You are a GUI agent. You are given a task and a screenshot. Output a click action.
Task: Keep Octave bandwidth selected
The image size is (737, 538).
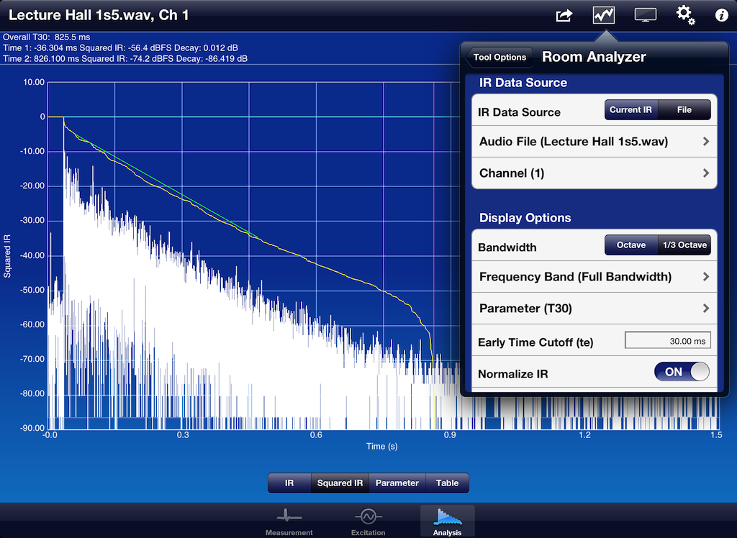(631, 245)
